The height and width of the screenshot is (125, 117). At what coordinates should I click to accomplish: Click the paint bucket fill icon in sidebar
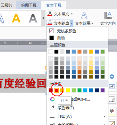[112, 111]
